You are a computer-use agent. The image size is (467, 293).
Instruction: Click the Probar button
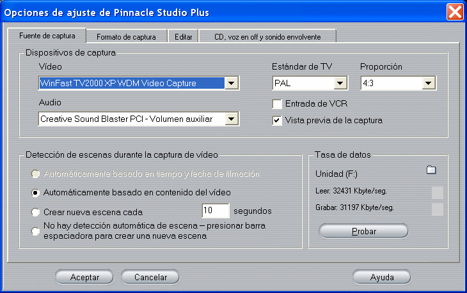click(x=363, y=231)
